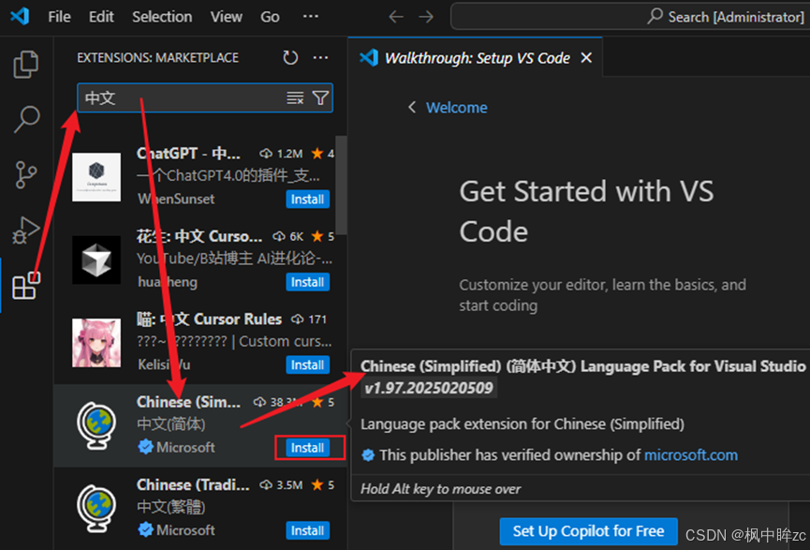Image resolution: width=810 pixels, height=550 pixels.
Task: Go back with the left arrow
Action: point(396,17)
